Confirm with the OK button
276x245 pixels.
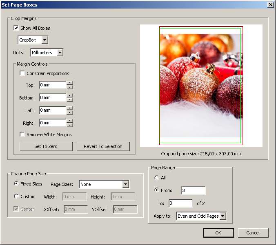(x=218, y=233)
